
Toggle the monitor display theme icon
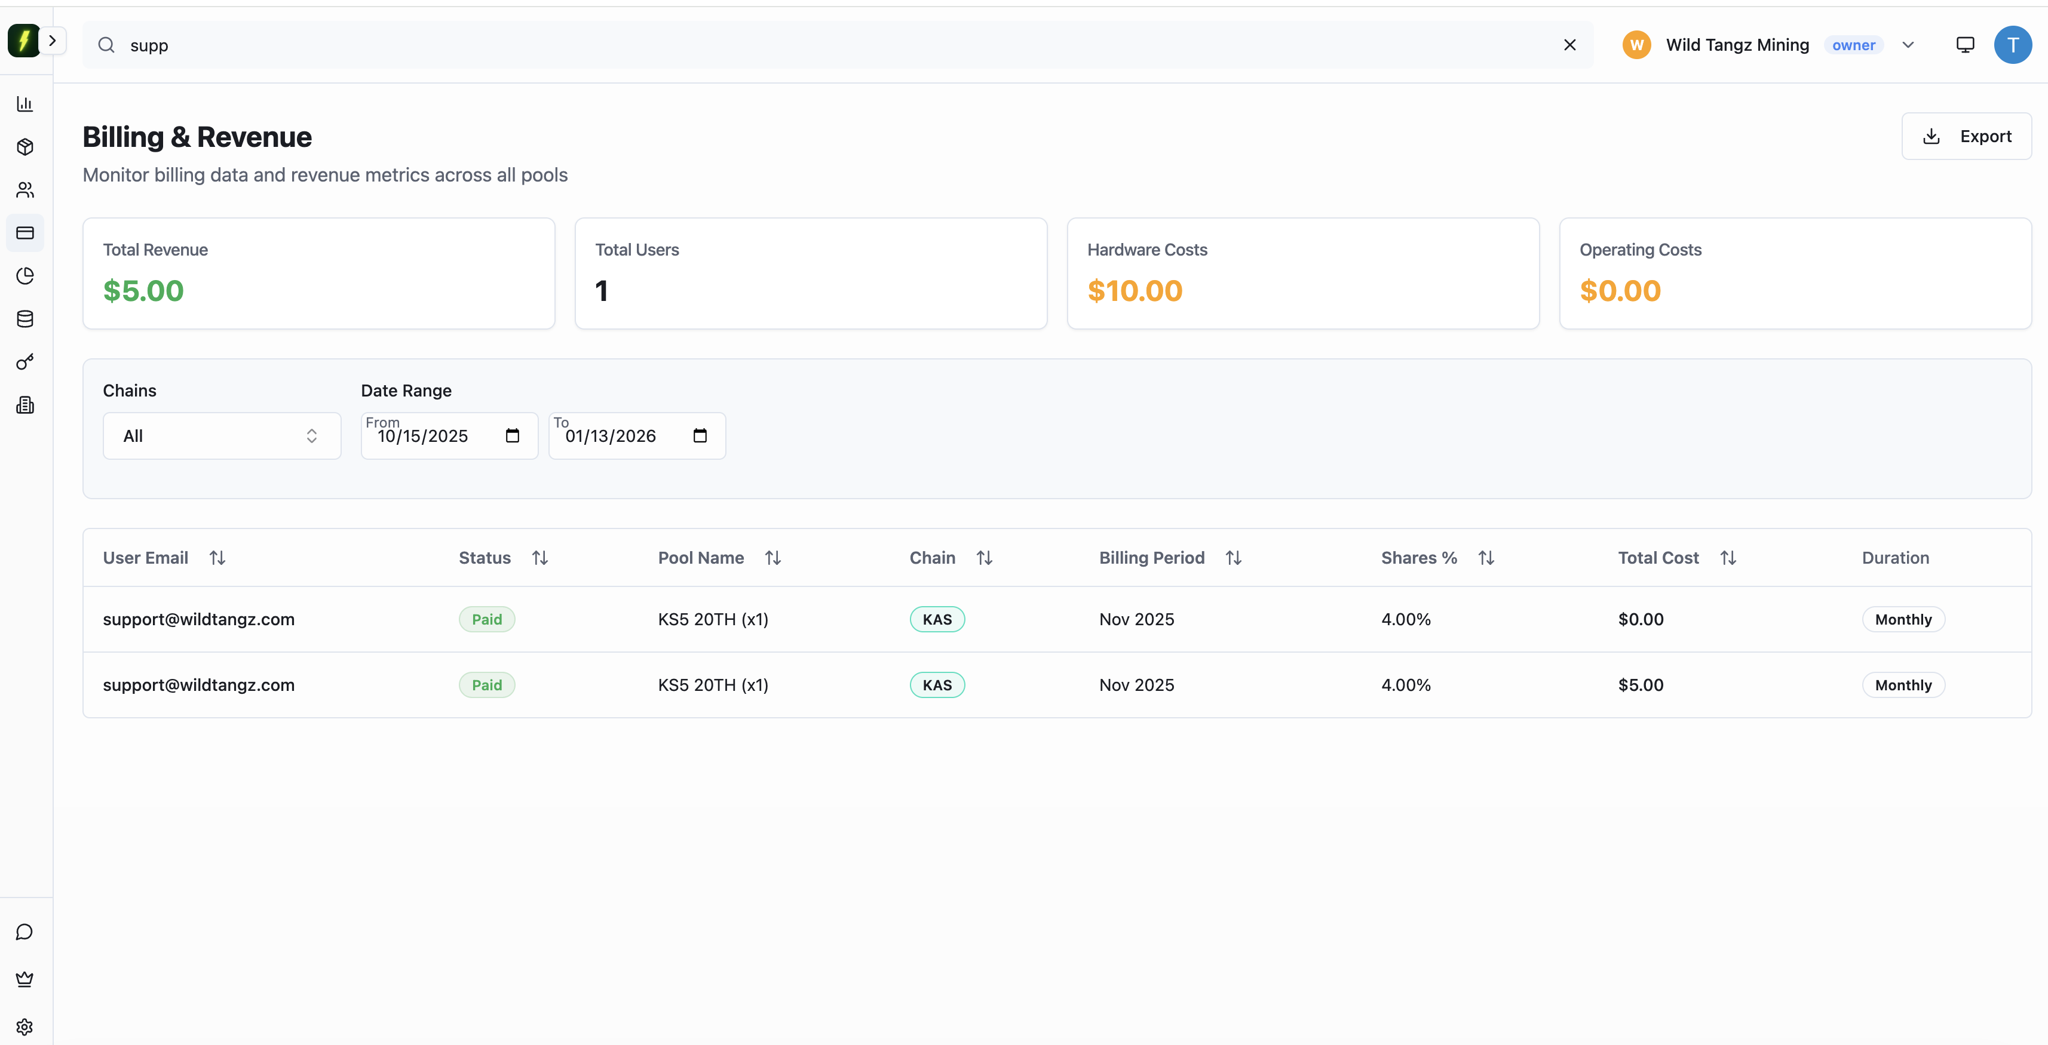point(1964,45)
